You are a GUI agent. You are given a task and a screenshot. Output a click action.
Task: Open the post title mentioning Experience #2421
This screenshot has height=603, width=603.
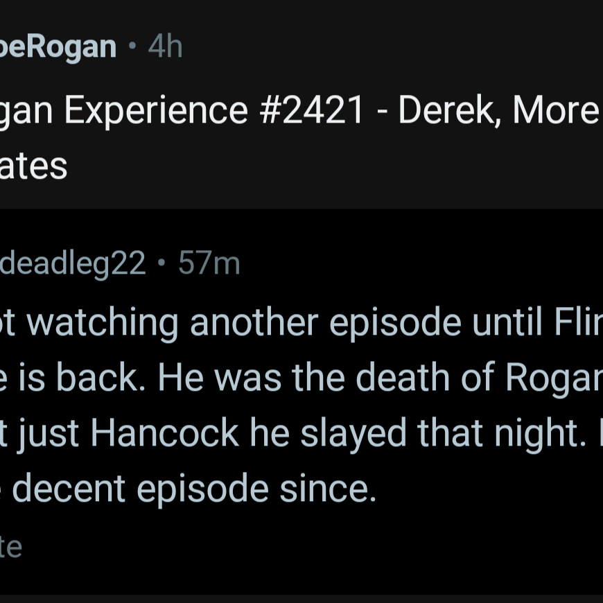click(x=301, y=111)
